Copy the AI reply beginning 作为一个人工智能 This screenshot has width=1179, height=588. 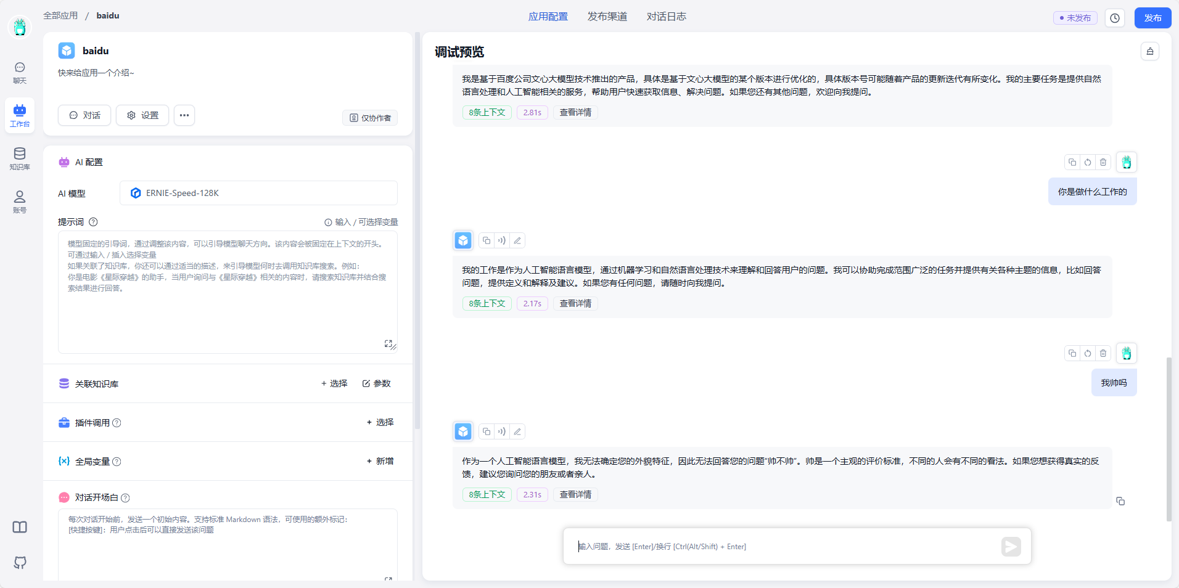(487, 431)
